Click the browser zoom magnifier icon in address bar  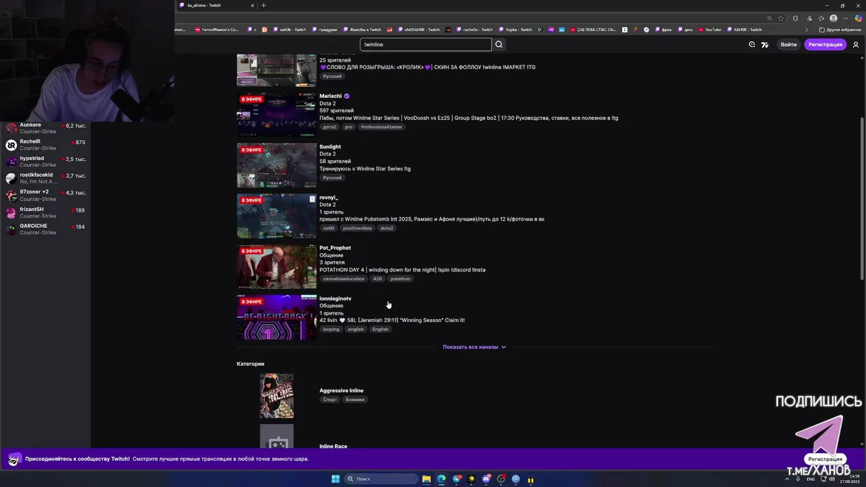tap(769, 18)
